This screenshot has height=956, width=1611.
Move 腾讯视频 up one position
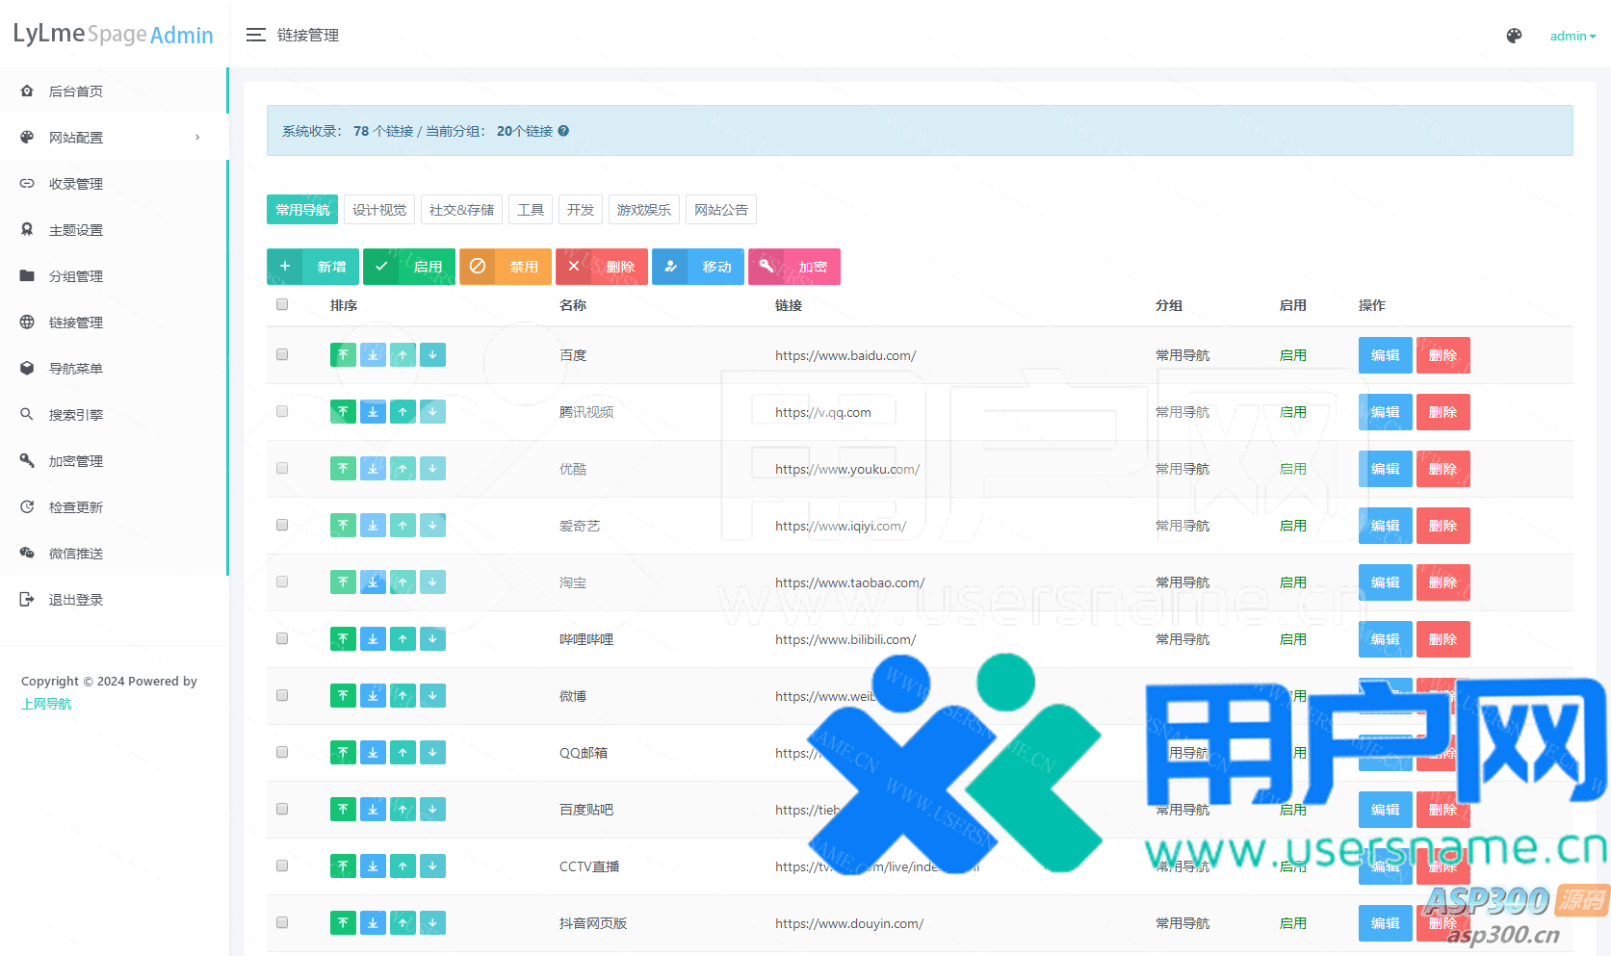click(x=403, y=412)
